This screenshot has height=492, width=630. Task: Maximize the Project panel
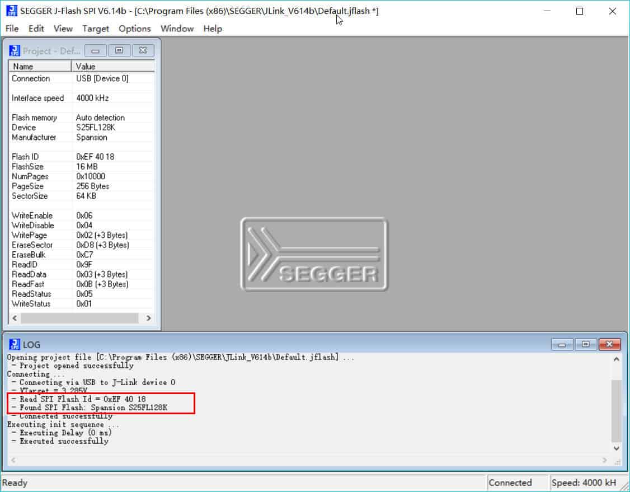119,51
